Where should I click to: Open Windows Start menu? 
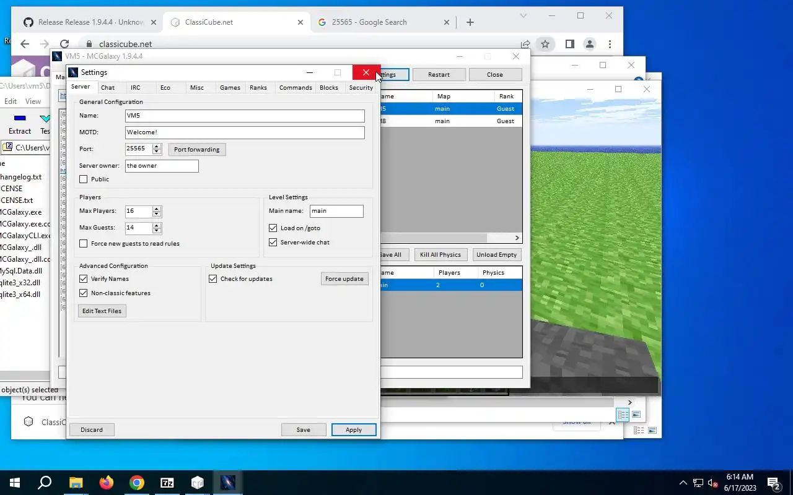coord(15,483)
